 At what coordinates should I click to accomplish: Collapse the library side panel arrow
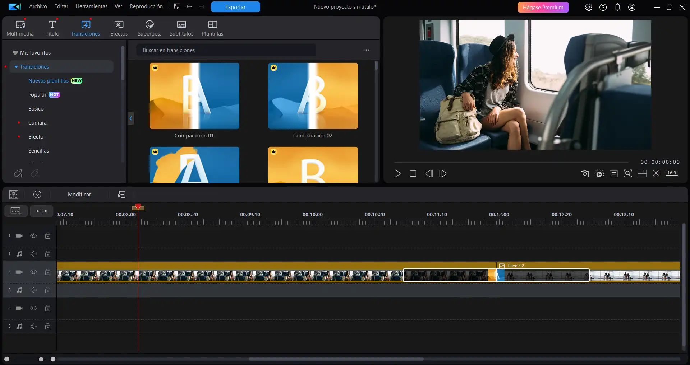tap(131, 118)
